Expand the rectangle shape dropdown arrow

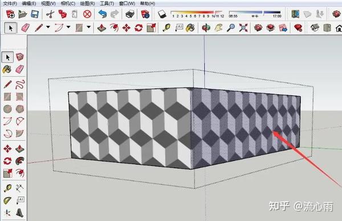(x=88, y=27)
